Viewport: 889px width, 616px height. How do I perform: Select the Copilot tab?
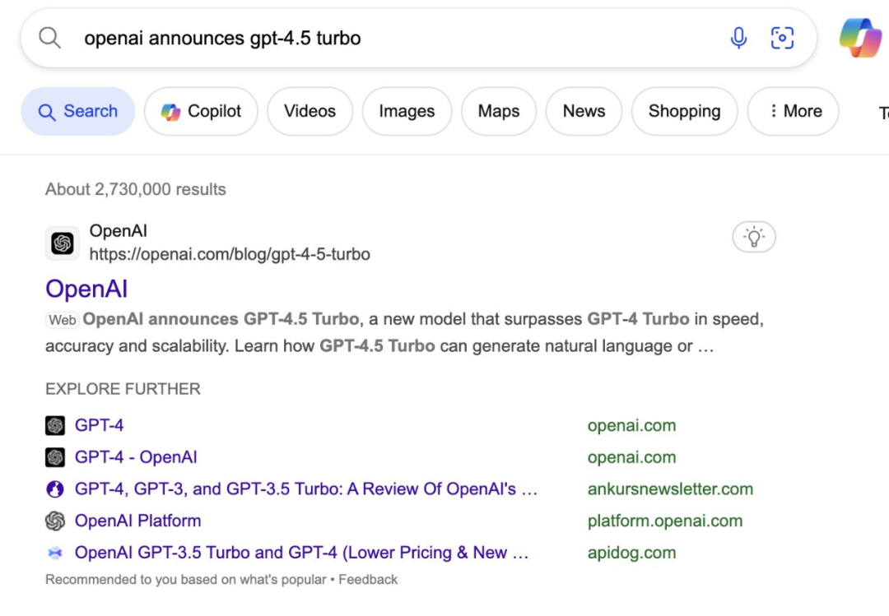tap(200, 111)
